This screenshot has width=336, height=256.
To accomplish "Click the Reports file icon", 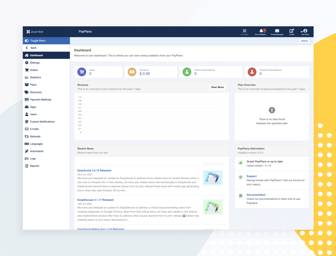I will [27, 166].
